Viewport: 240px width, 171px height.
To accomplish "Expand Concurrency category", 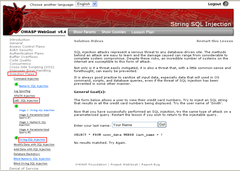I will [x=20, y=64].
